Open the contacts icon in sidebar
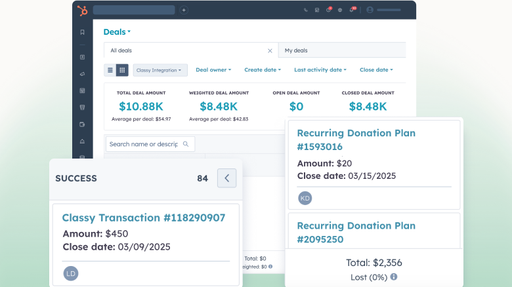The width and height of the screenshot is (512, 287). coord(82,57)
